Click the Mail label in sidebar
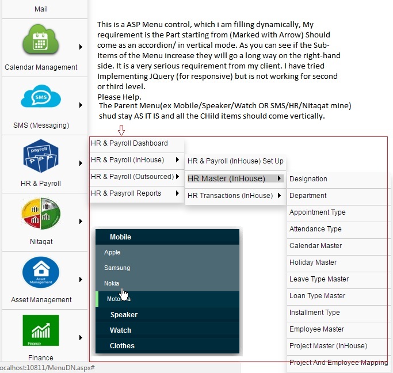 [x=41, y=9]
